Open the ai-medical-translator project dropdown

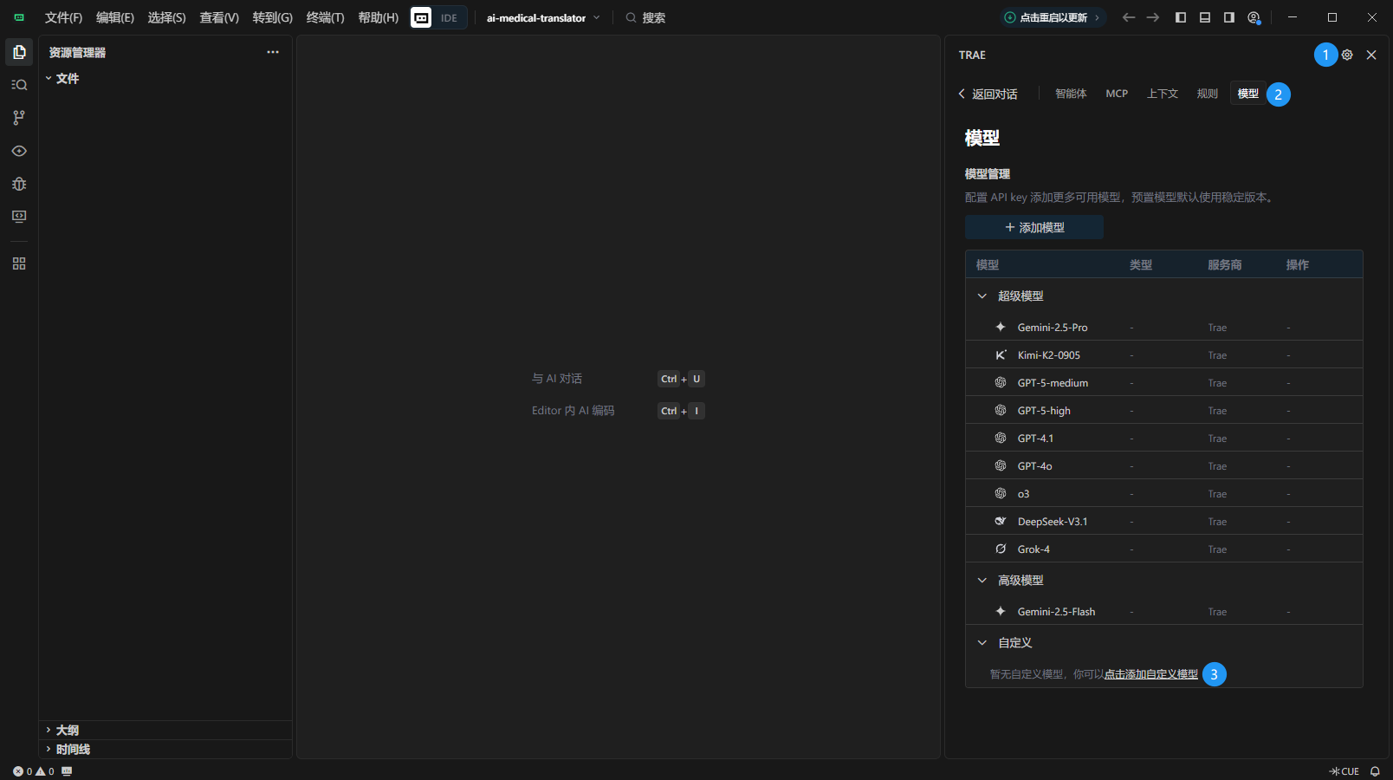pyautogui.click(x=543, y=17)
